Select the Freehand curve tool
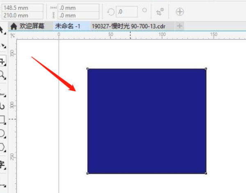This screenshot has width=246, height=193. pyautogui.click(x=2, y=94)
